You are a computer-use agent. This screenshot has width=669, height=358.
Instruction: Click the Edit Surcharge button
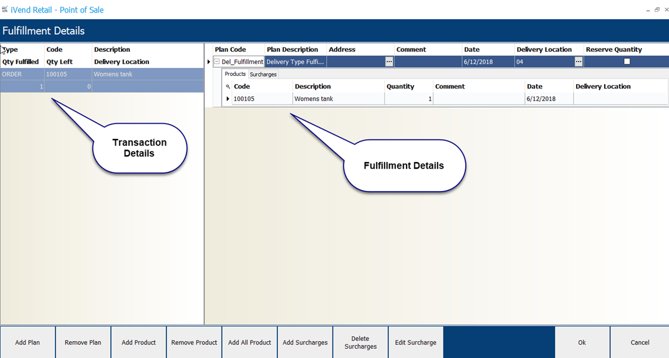[x=416, y=342]
